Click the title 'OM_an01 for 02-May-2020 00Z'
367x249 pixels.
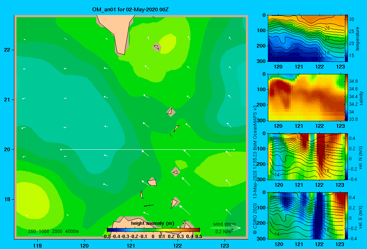click(130, 10)
